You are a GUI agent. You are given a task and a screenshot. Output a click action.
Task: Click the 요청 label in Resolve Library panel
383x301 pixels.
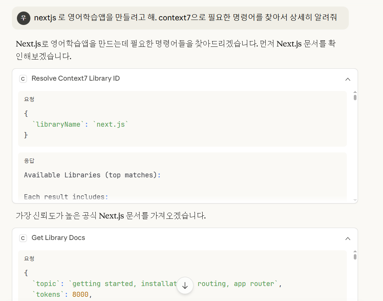29,99
